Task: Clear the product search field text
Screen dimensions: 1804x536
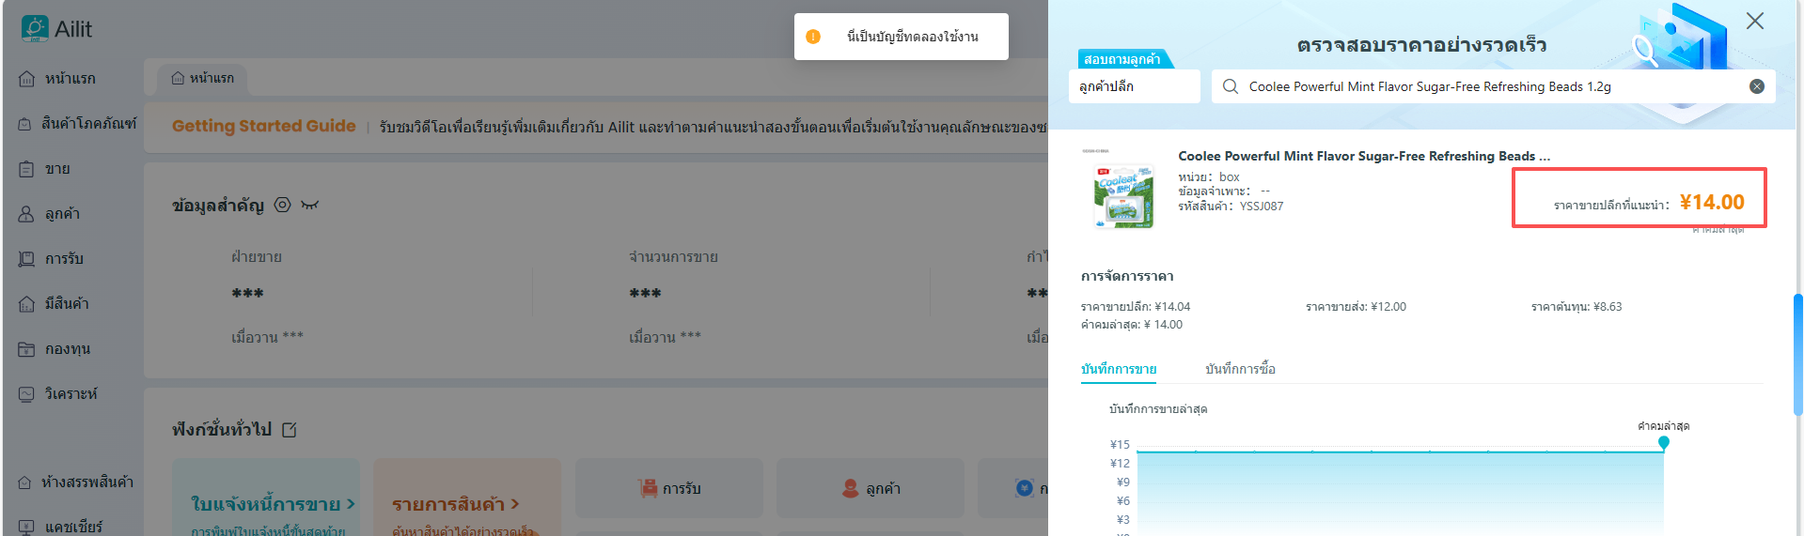Action: [1756, 86]
